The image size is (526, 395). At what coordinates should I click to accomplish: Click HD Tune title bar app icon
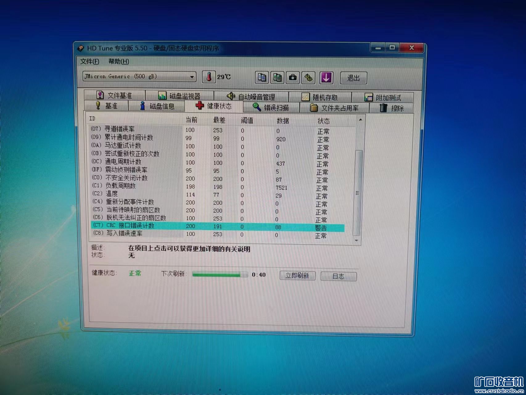pyautogui.click(x=81, y=48)
